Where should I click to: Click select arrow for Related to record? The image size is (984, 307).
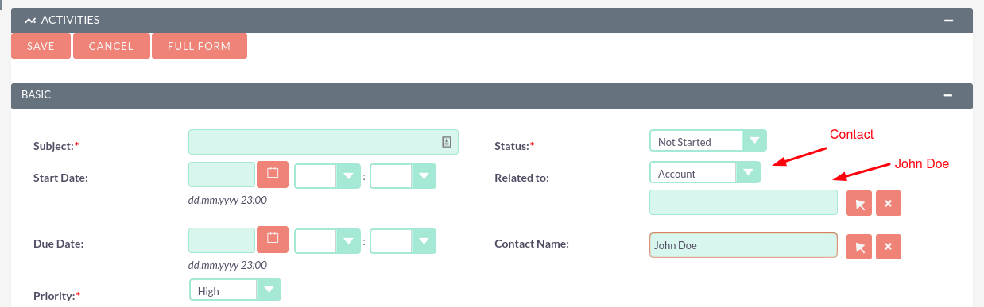click(x=859, y=203)
